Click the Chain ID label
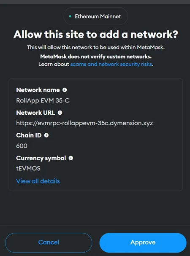This screenshot has width=190, height=256. coord(29,135)
